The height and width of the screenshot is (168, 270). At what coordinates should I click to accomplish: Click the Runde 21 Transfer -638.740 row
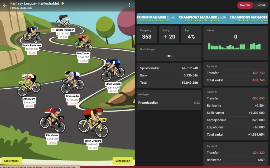[x=235, y=73]
